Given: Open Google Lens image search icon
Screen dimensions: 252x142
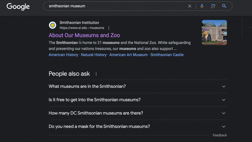Looking at the screenshot, I should click(x=213, y=6).
